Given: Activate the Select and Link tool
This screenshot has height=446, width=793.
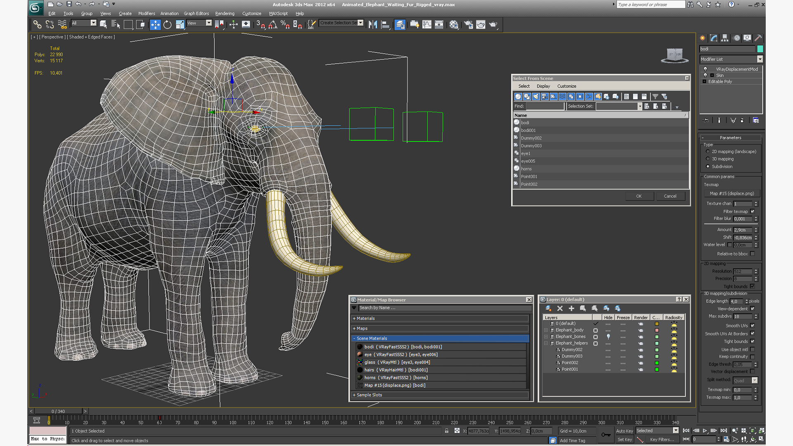Looking at the screenshot, I should (37, 24).
